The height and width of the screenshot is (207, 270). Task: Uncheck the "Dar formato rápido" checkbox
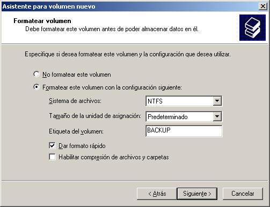[x=52, y=145]
